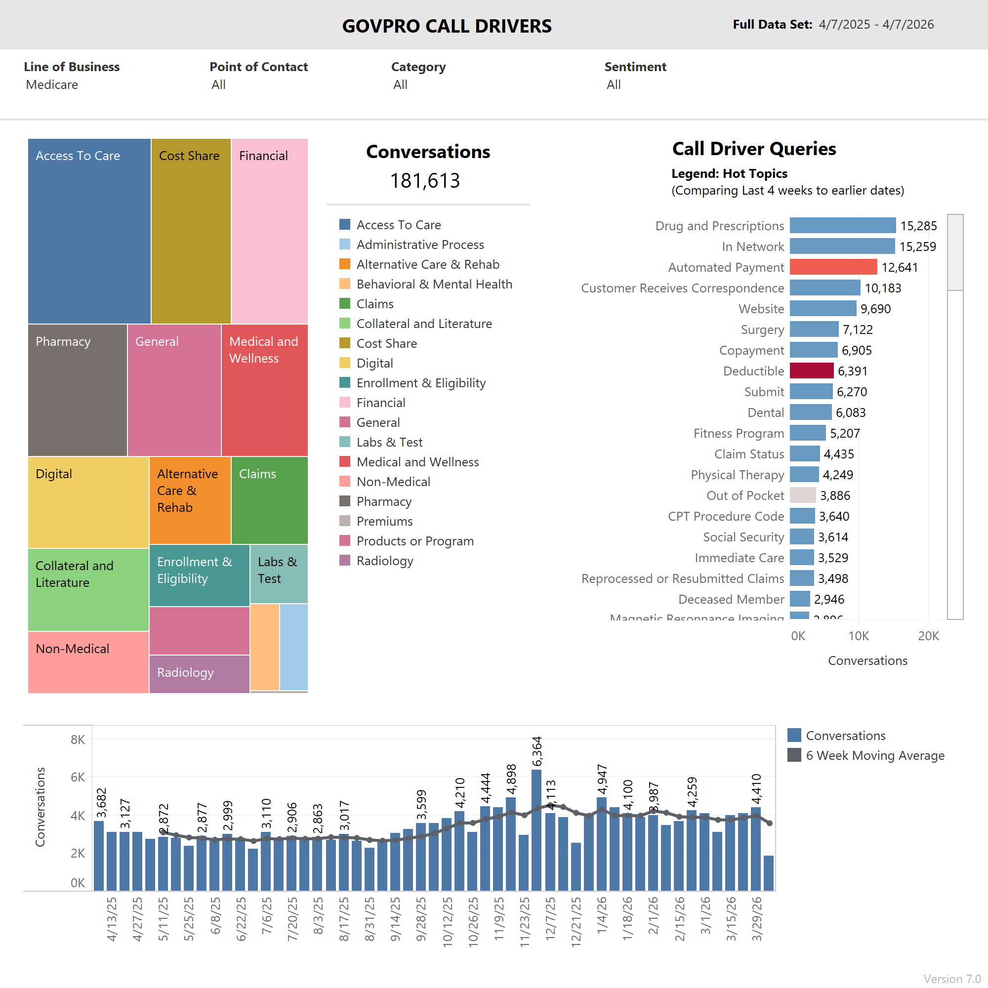
Task: Select Medical and Wellness in legend
Action: click(x=417, y=462)
